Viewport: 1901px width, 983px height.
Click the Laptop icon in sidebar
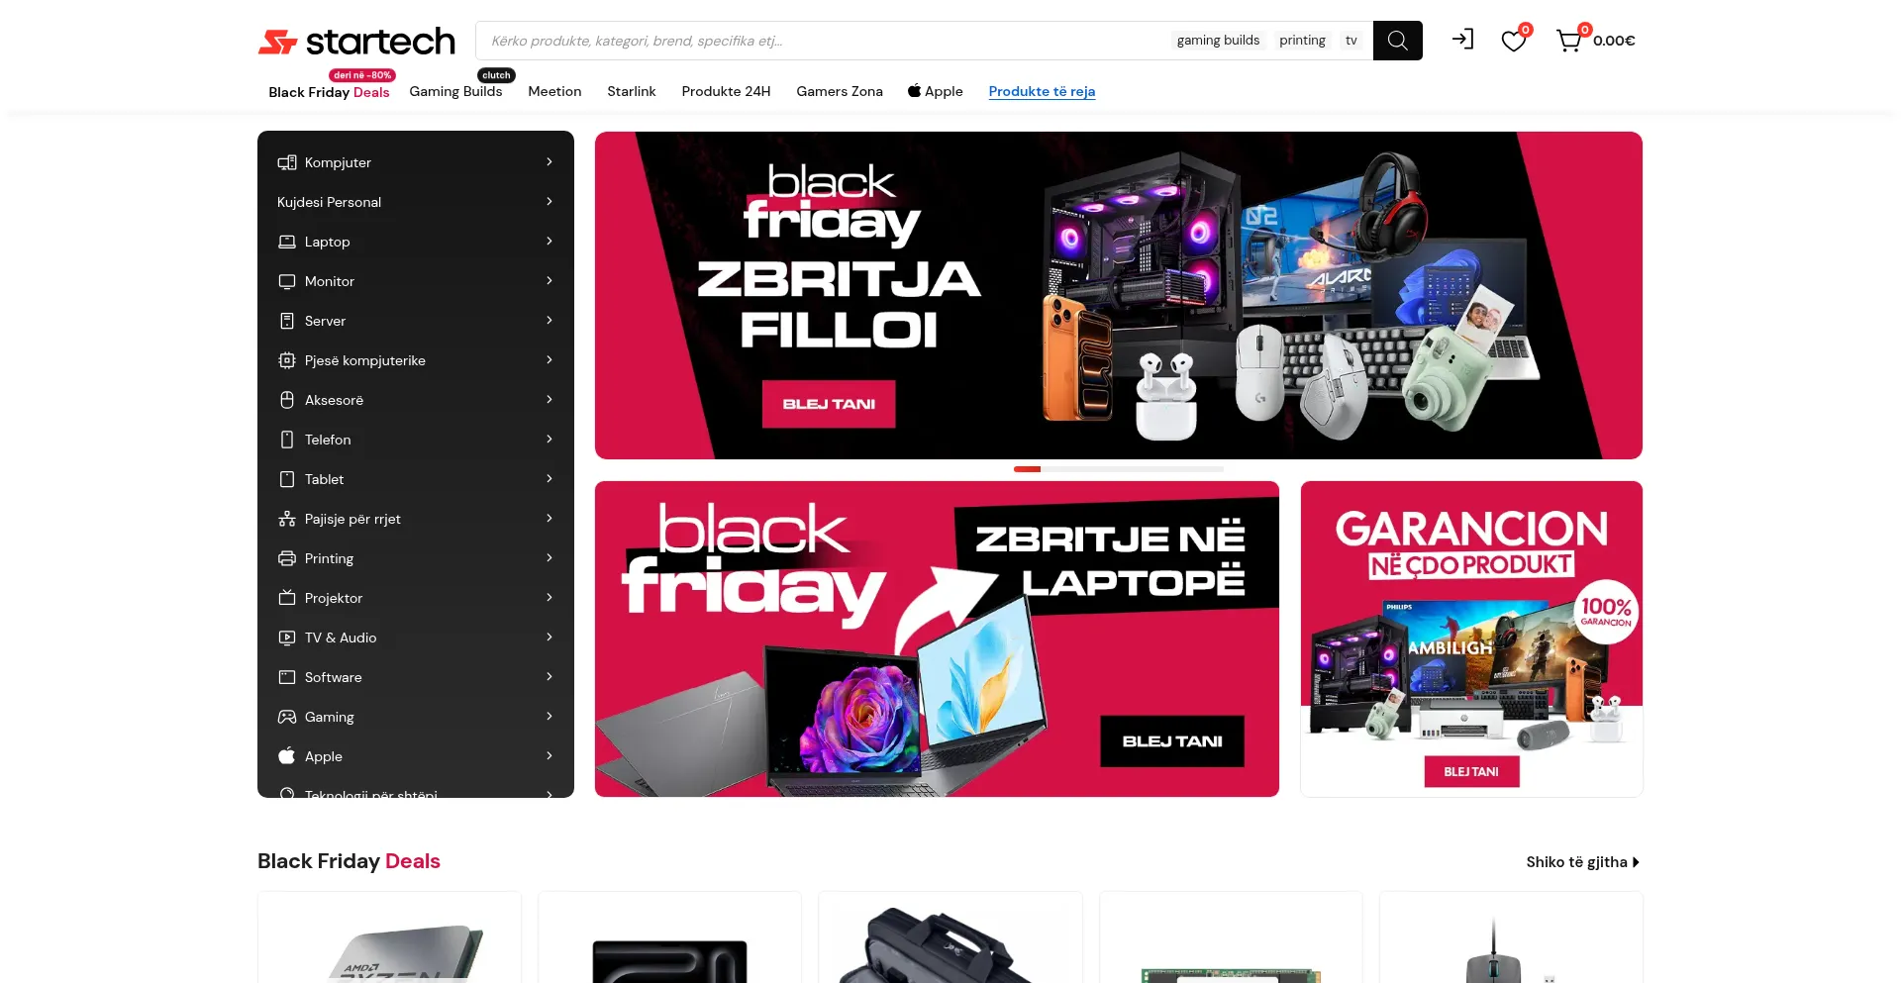tap(287, 242)
